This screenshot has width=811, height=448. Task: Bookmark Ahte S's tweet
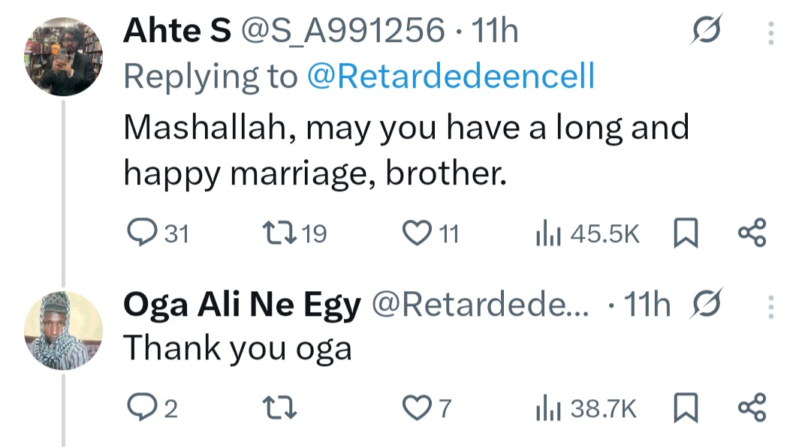tap(683, 235)
